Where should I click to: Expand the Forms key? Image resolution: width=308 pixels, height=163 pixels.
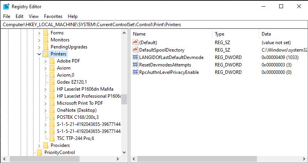pyautogui.click(x=39, y=33)
